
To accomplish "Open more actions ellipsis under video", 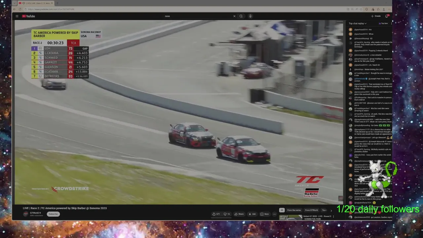I will pos(274,214).
